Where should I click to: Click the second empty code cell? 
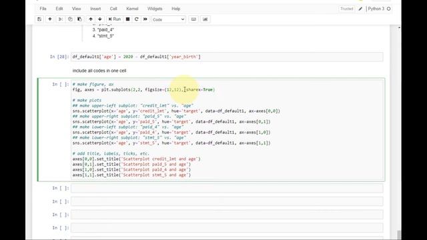coord(227,201)
